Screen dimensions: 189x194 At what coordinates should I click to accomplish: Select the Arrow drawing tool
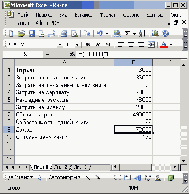coord(98,178)
